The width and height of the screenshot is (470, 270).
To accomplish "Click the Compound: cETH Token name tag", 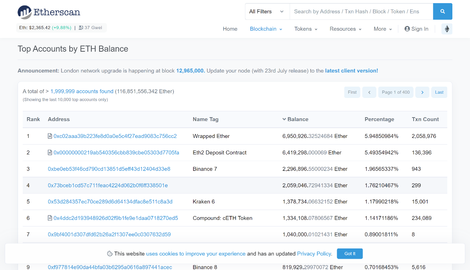I will pos(222,218).
